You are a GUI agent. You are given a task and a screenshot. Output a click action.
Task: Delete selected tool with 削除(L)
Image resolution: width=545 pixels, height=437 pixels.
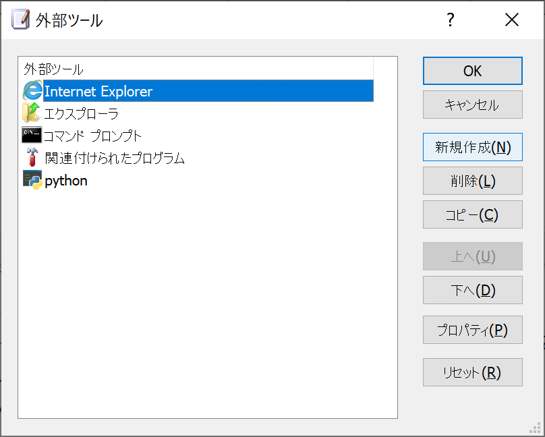point(472,181)
